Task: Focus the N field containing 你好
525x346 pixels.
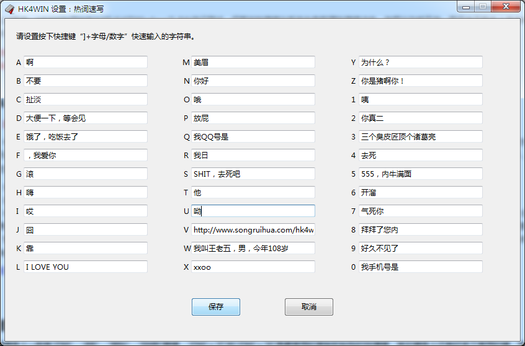Action: point(253,81)
